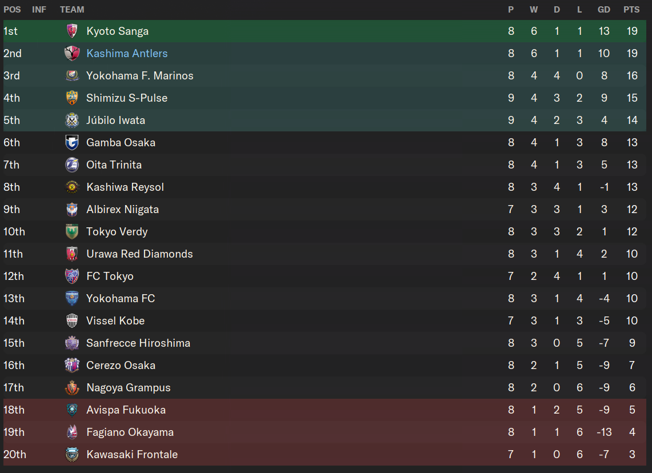Screen dimensions: 652x473
Task: Click the FC Tokyo club crest
Action: click(72, 276)
